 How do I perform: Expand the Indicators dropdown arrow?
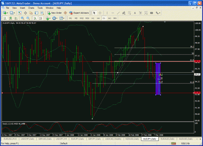[x=50, y=18]
